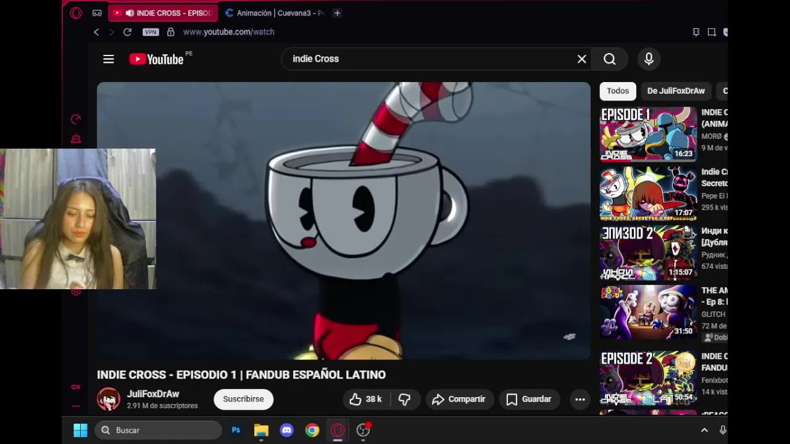The image size is (790, 444).
Task: Open EPISODE 2 50:54 thumbnail
Action: [x=649, y=378]
